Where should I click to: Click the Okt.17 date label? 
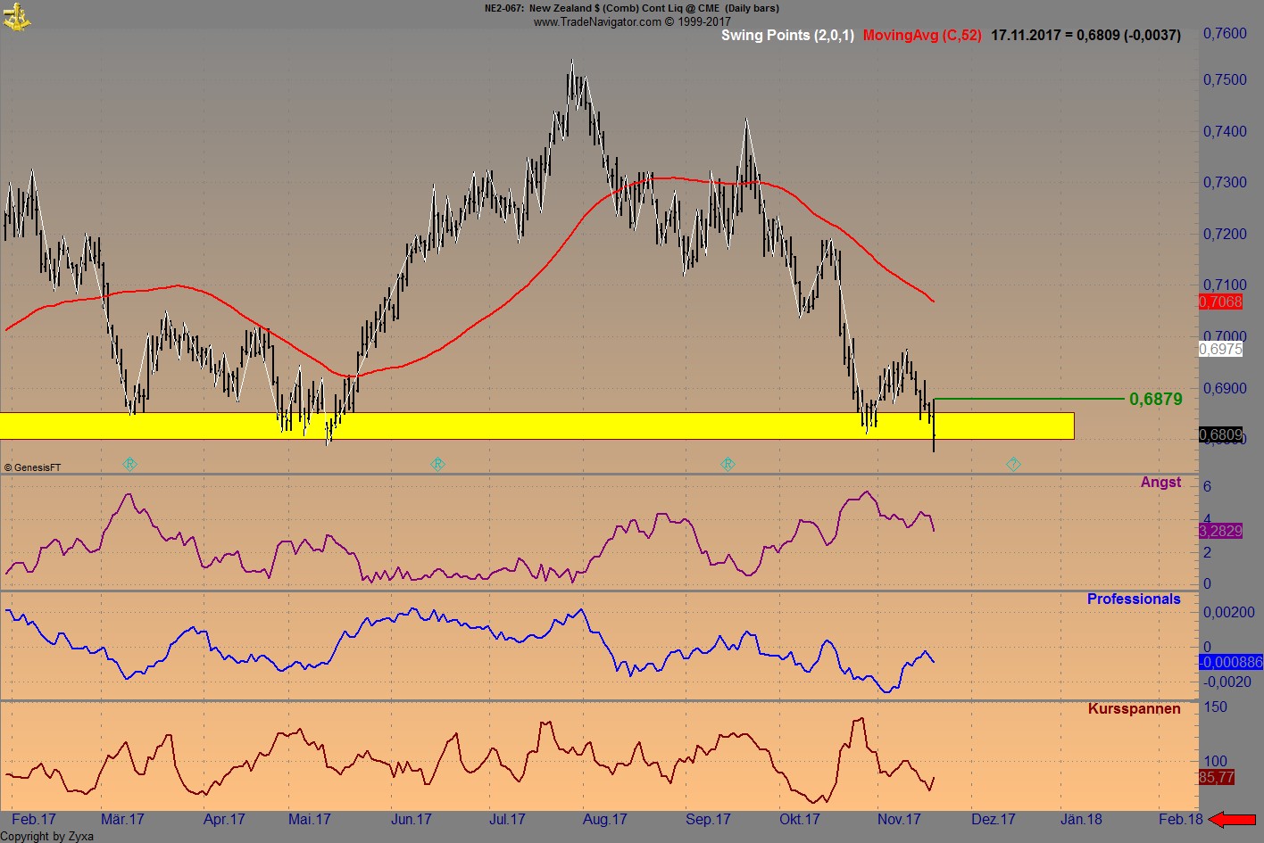tap(799, 819)
